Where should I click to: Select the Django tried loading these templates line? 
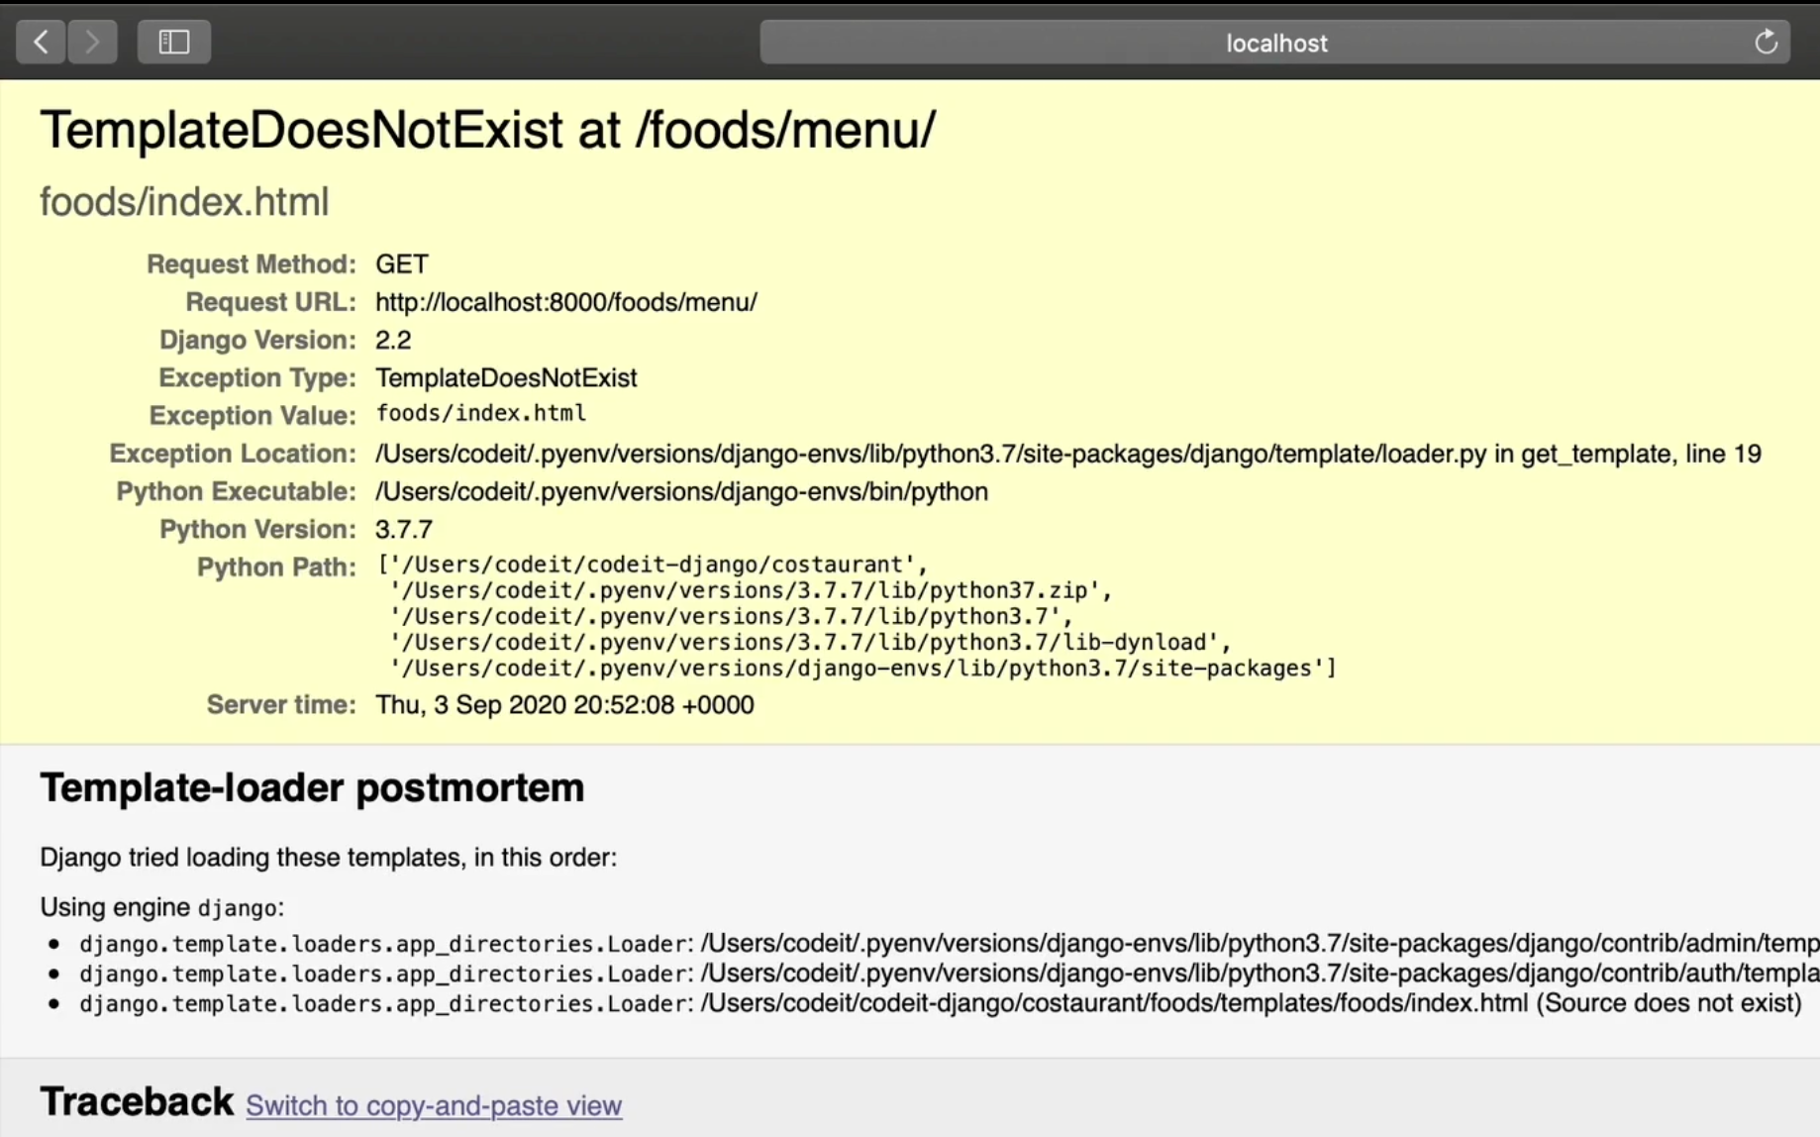[x=328, y=858]
